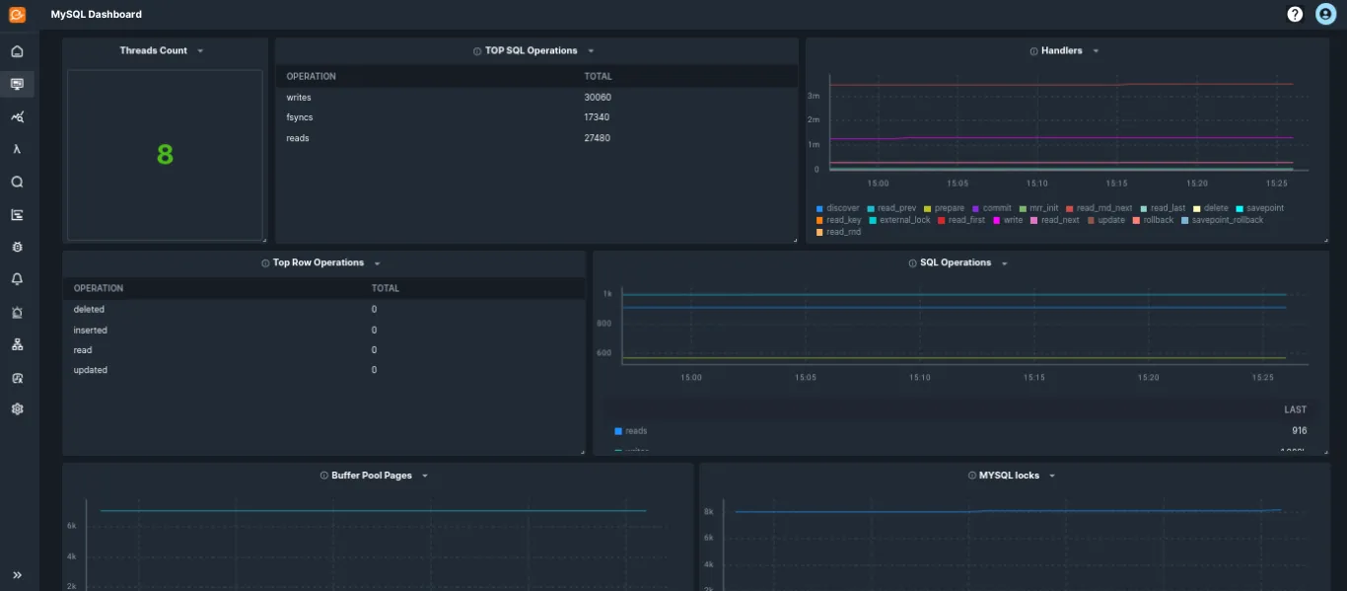Expand the sidebar with the double chevron
The height and width of the screenshot is (591, 1347).
[x=17, y=574]
